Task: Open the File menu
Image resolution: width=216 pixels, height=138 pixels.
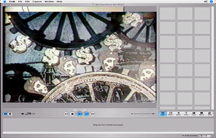Action: pyautogui.click(x=20, y=1)
